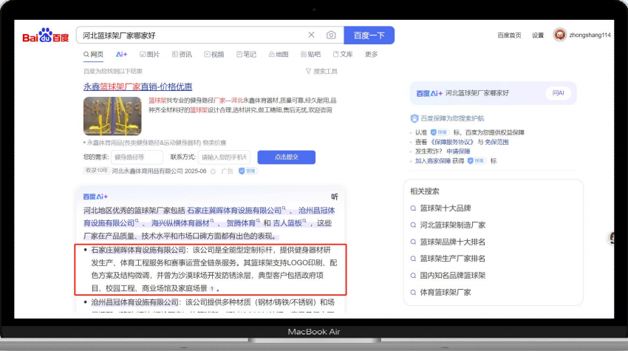
Task: Open camera image search
Action: click(331, 35)
